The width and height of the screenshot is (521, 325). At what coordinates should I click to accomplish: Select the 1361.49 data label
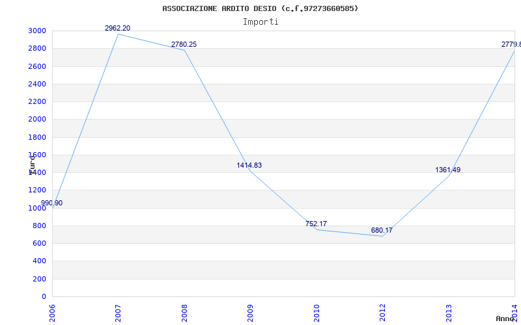(x=448, y=170)
